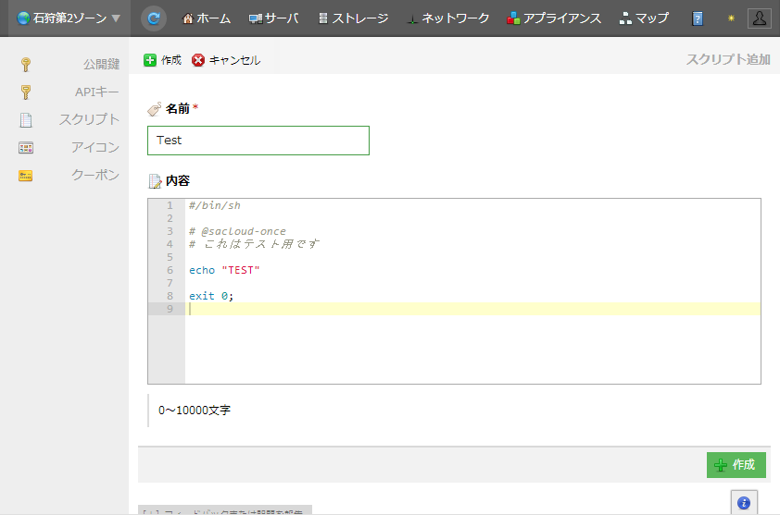This screenshot has width=780, height=515.
Task: Open the サーバ menu
Action: coord(273,18)
